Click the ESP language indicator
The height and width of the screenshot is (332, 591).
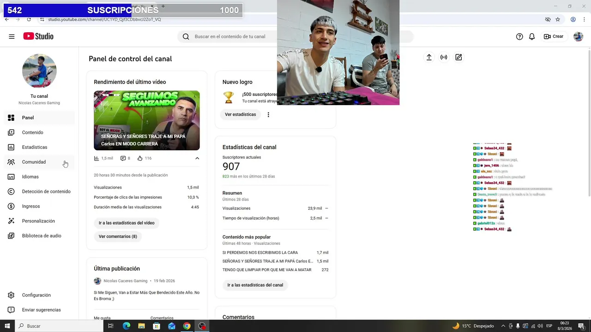point(549,326)
